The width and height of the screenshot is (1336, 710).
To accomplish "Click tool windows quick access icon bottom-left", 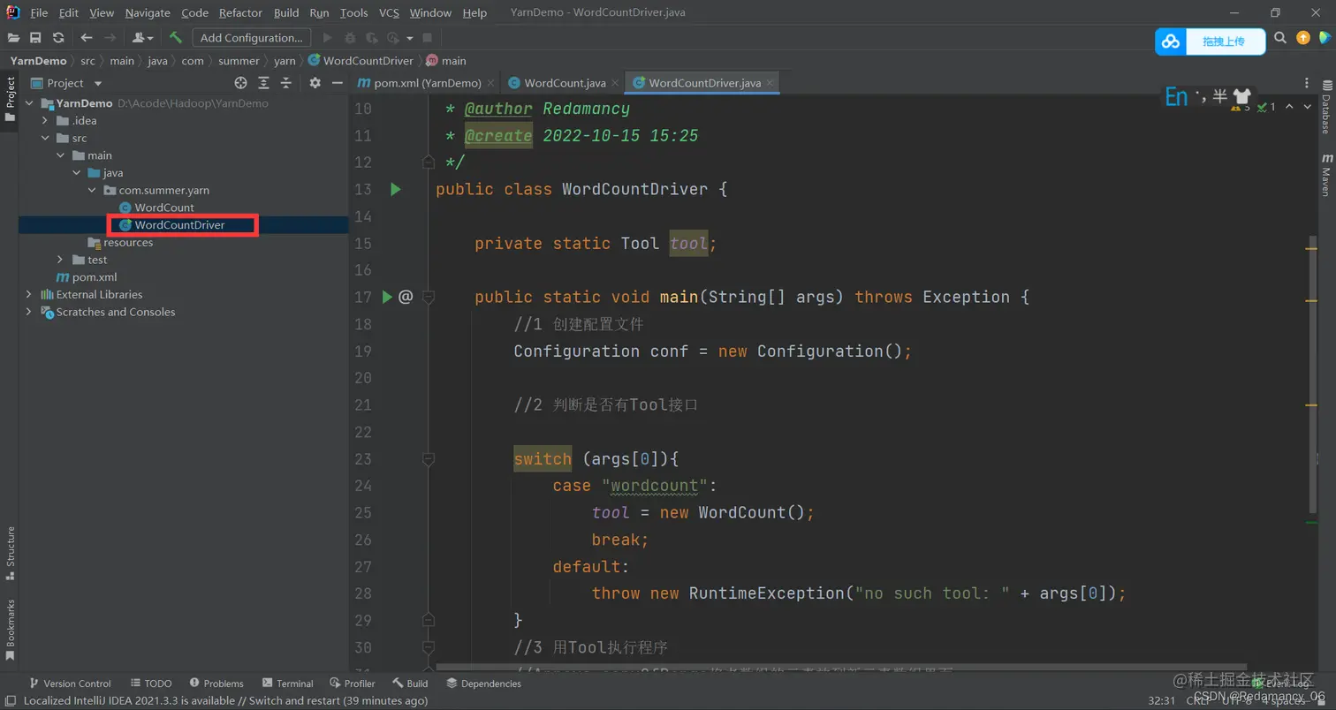I will 10,700.
